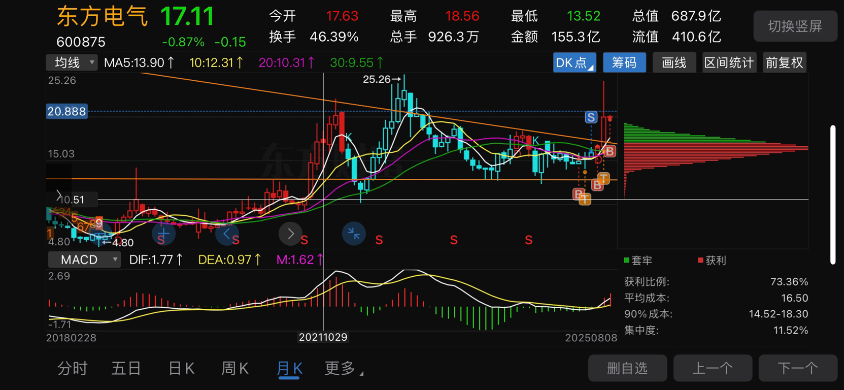Expand the 更多 period menu

(344, 368)
